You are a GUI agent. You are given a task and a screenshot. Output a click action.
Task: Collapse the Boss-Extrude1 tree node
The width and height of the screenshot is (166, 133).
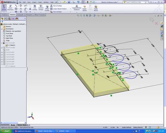tap(2, 43)
